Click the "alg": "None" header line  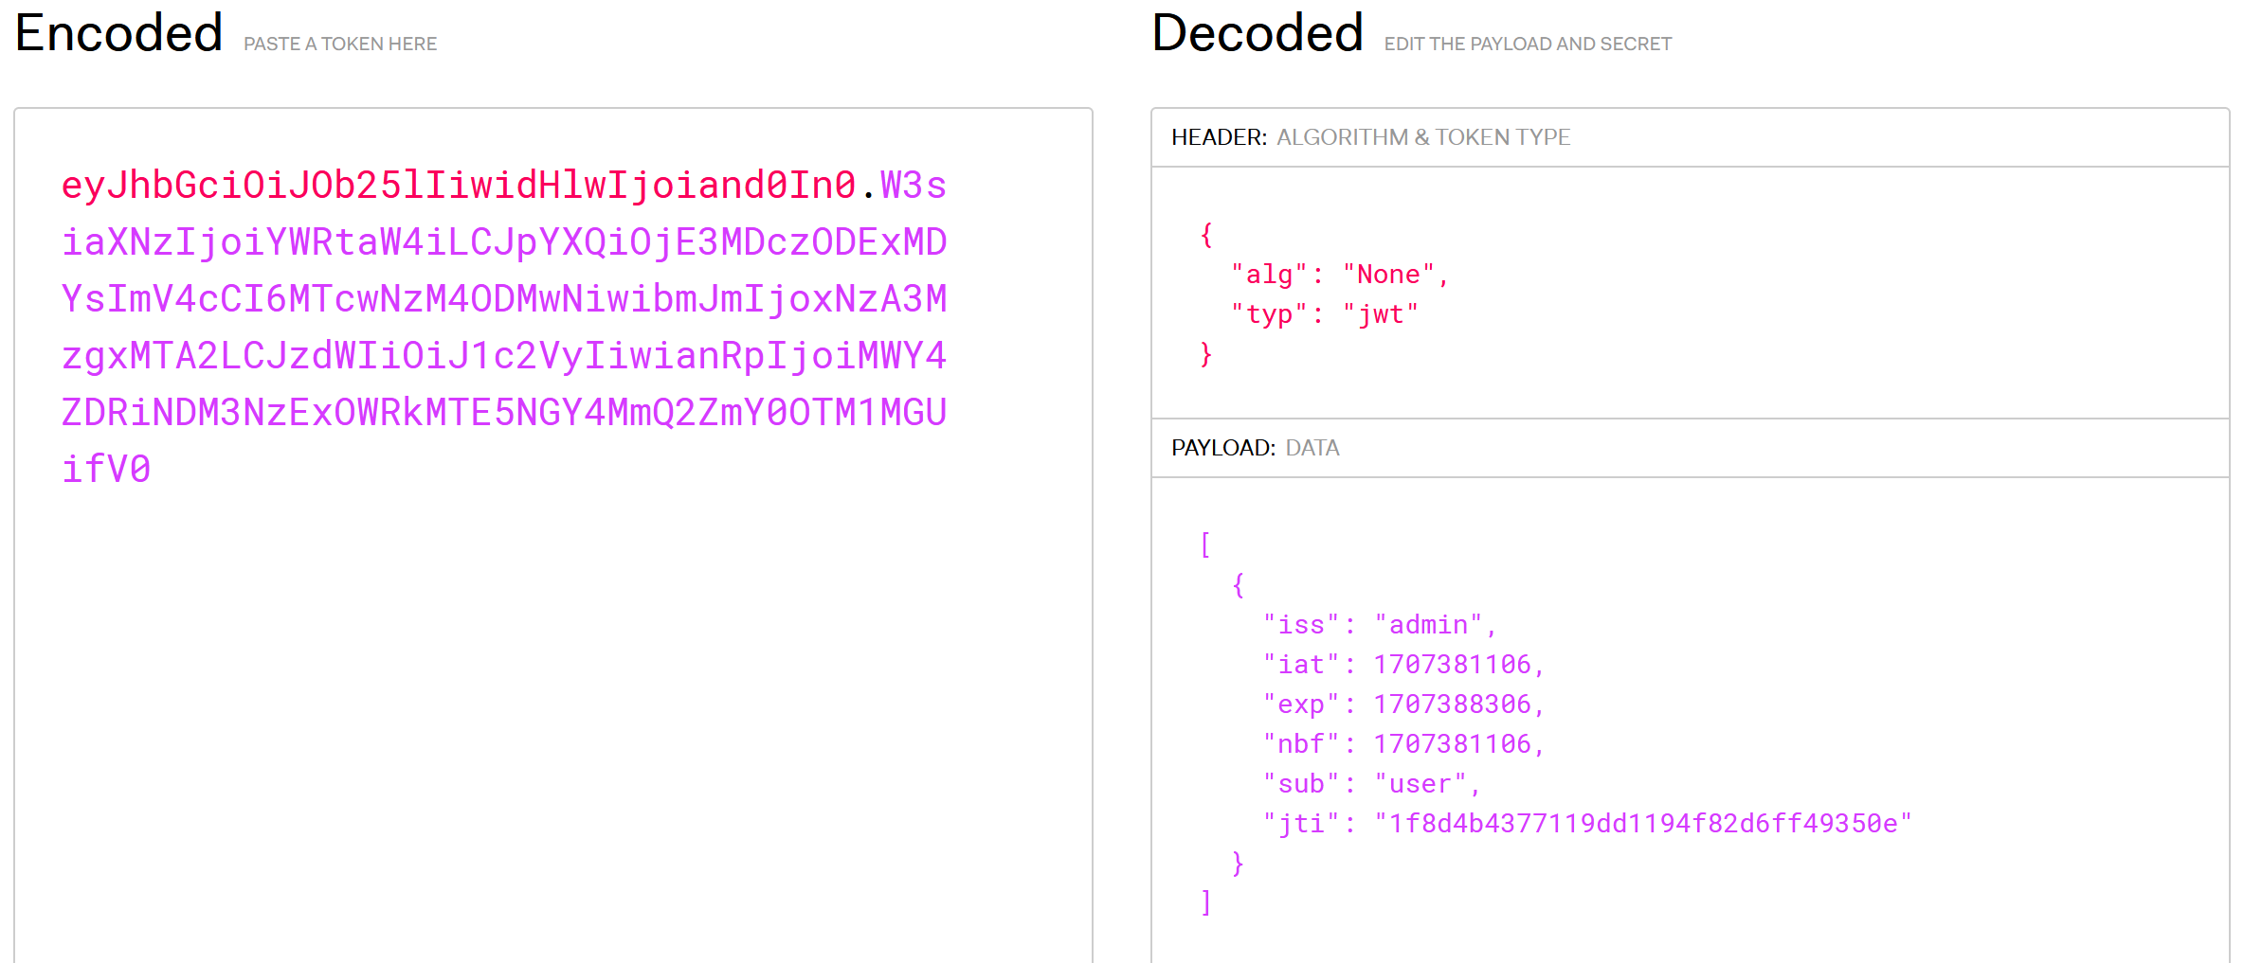[x=1340, y=275]
